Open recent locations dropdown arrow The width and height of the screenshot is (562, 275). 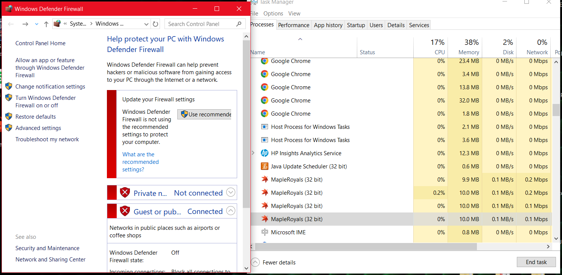point(37,24)
